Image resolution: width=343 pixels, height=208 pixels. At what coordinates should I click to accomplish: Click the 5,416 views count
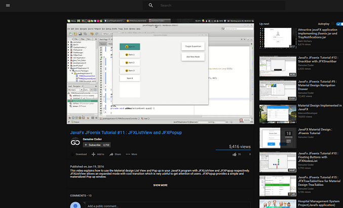[x=240, y=147]
